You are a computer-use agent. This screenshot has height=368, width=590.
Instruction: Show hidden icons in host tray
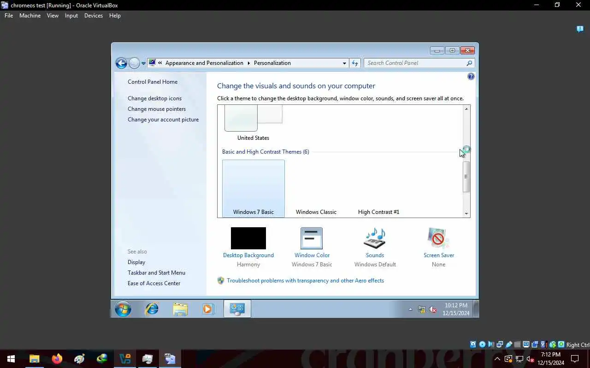click(x=497, y=359)
